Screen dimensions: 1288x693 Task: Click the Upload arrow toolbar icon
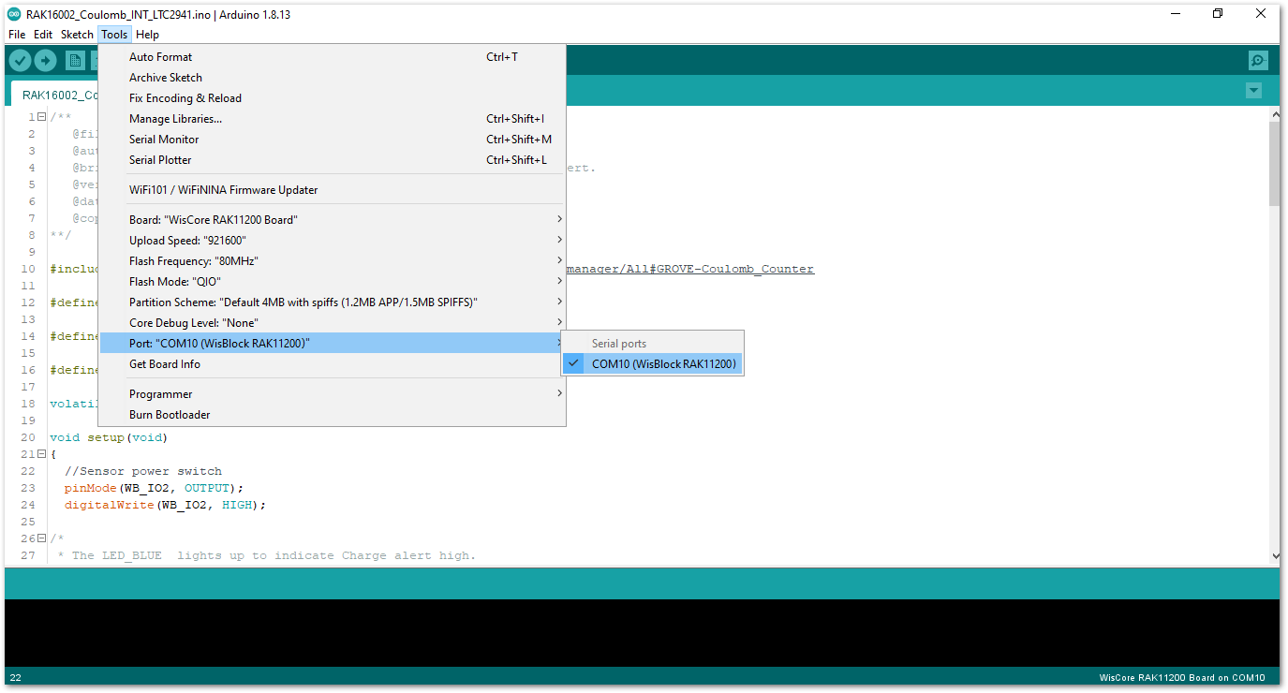pyautogui.click(x=45, y=61)
